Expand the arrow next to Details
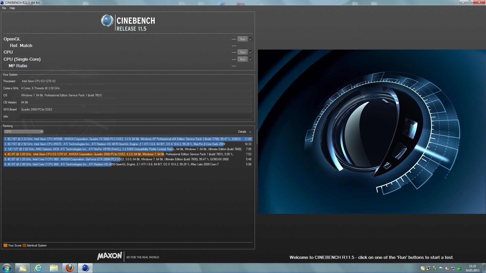The height and width of the screenshot is (273, 486). tap(250, 132)
